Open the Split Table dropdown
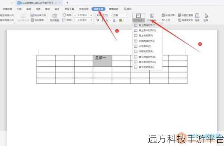This screenshot has width=224, height=146. pyautogui.click(x=38, y=20)
